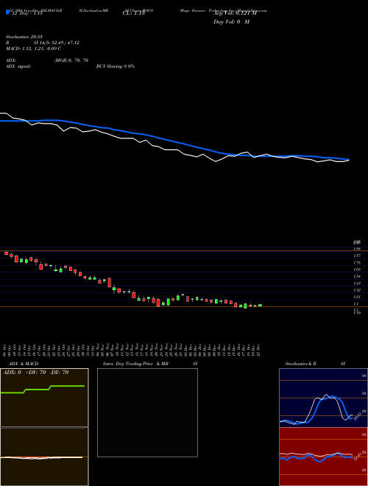368x486 pixels.
Task: Click the '(MGR) 0, 70, 70' ADX values
Action: point(71,60)
